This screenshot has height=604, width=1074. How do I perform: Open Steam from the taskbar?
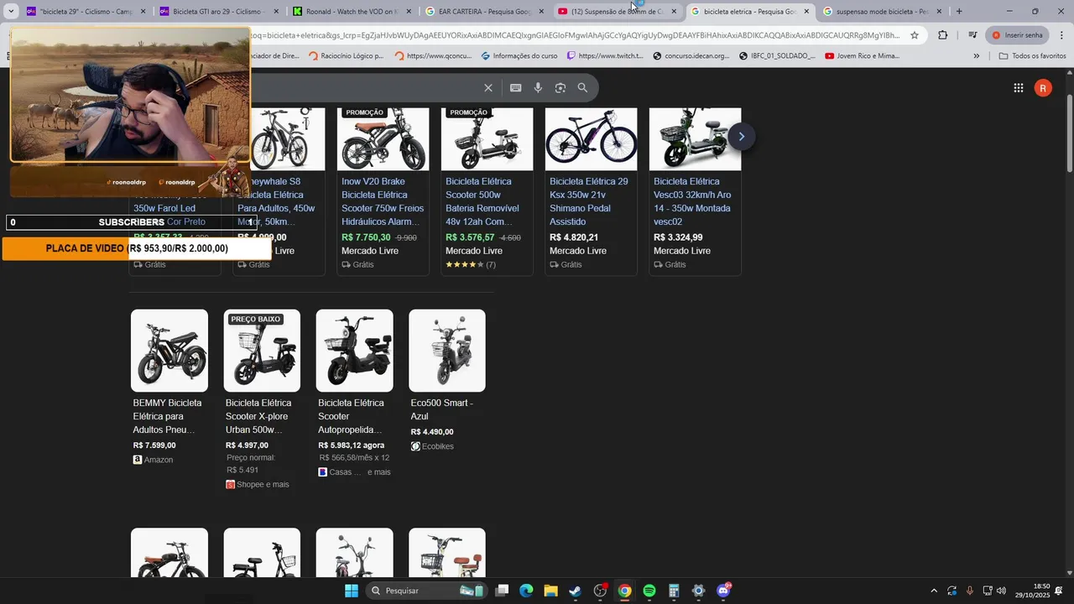coord(575,591)
